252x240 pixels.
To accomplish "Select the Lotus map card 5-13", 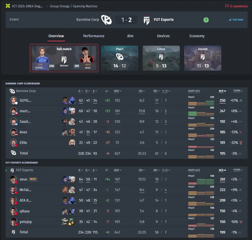I will pyautogui.click(x=161, y=58).
